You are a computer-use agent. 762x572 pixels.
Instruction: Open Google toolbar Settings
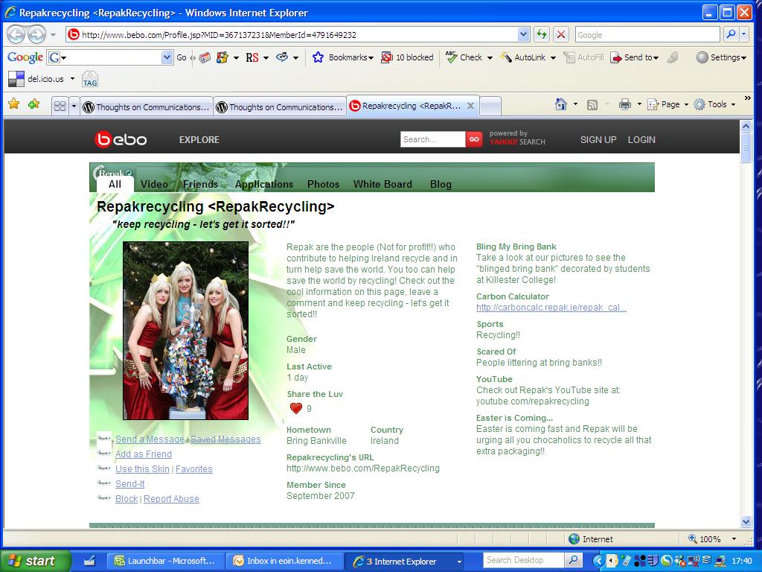coord(721,57)
